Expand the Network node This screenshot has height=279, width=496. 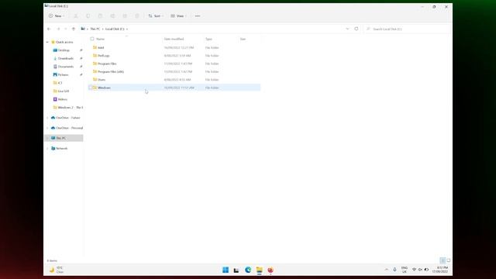(47, 148)
